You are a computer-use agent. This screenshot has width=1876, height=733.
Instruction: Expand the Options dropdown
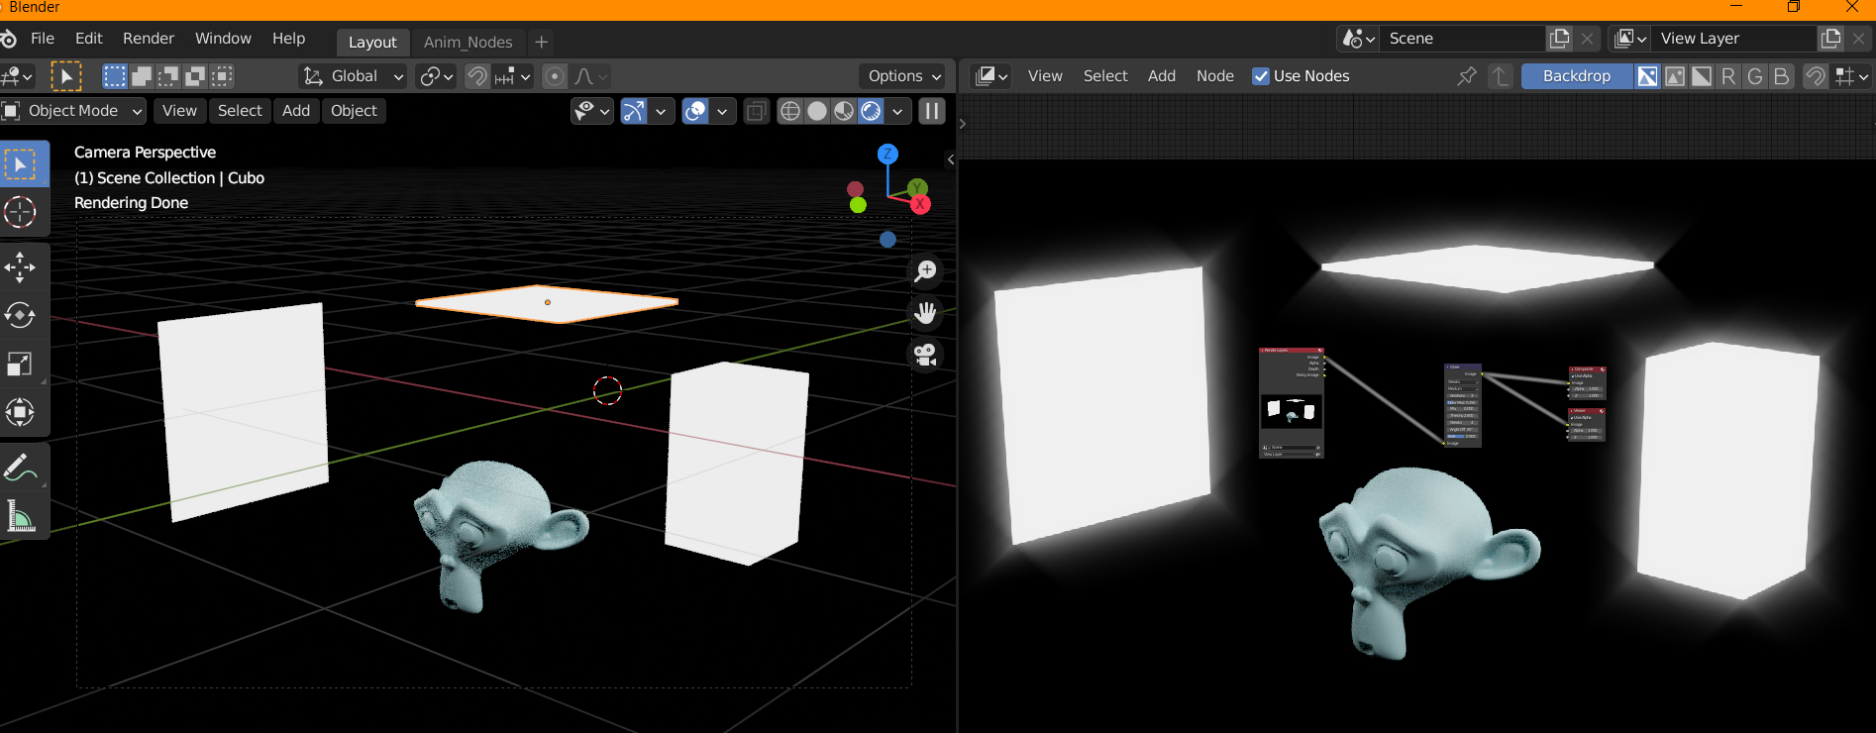click(x=904, y=76)
